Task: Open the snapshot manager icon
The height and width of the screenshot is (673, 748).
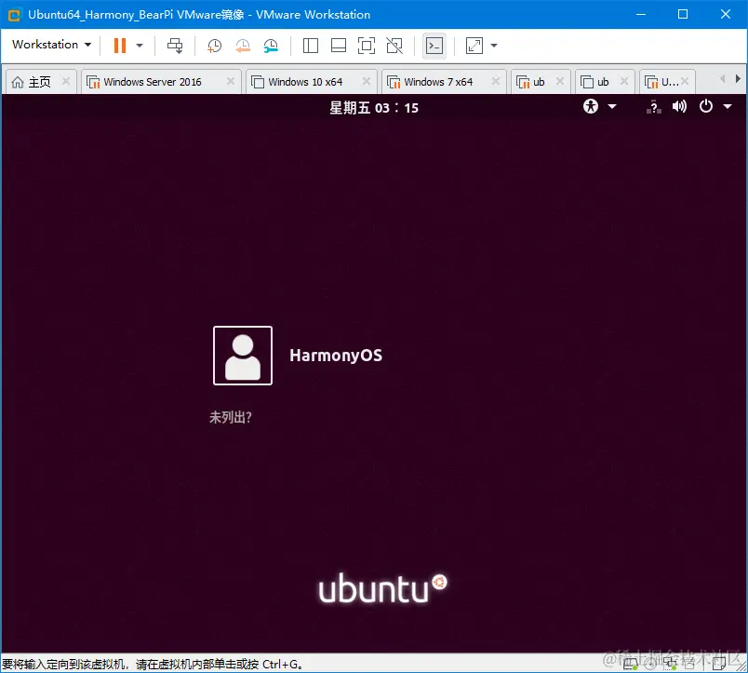Action: coord(271,46)
